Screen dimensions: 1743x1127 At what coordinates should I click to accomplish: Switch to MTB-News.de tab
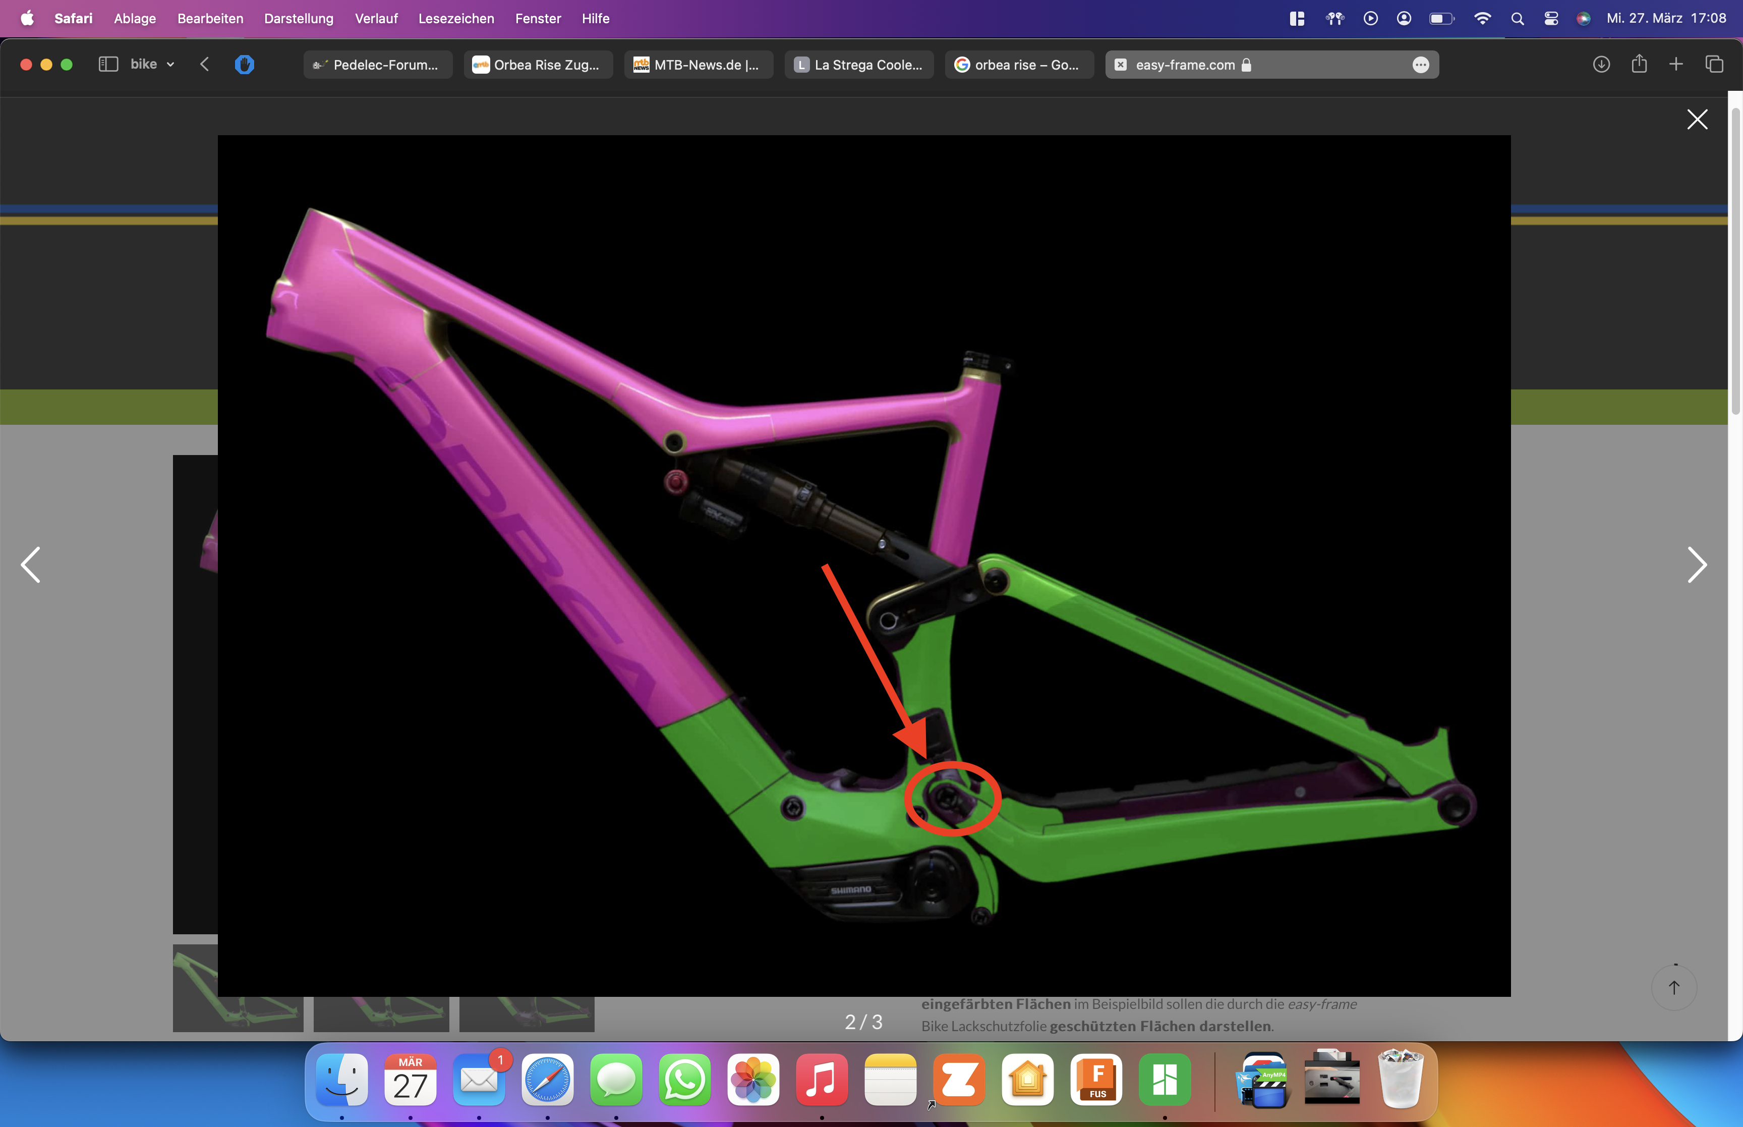coord(699,65)
